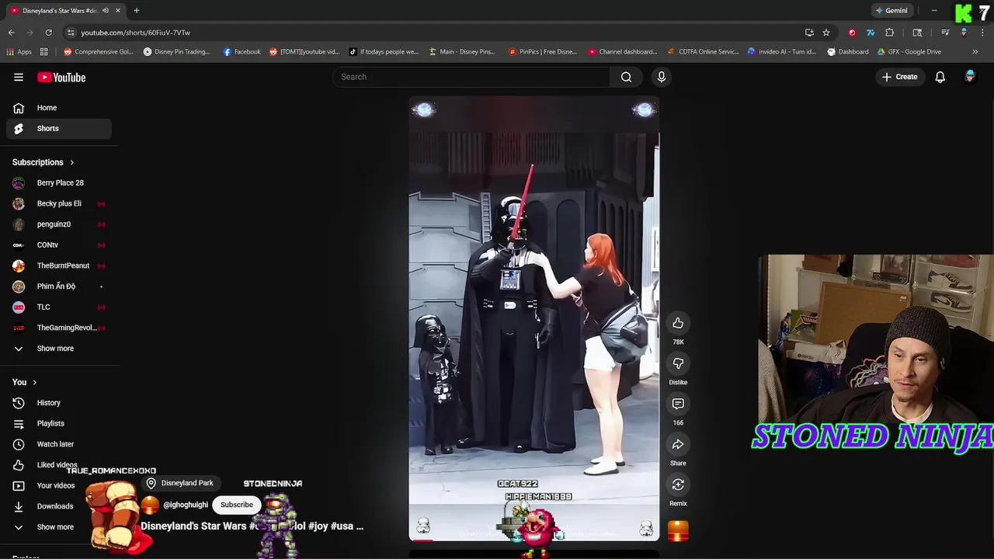The height and width of the screenshot is (559, 994).
Task: Open Watch later list
Action: click(59, 444)
